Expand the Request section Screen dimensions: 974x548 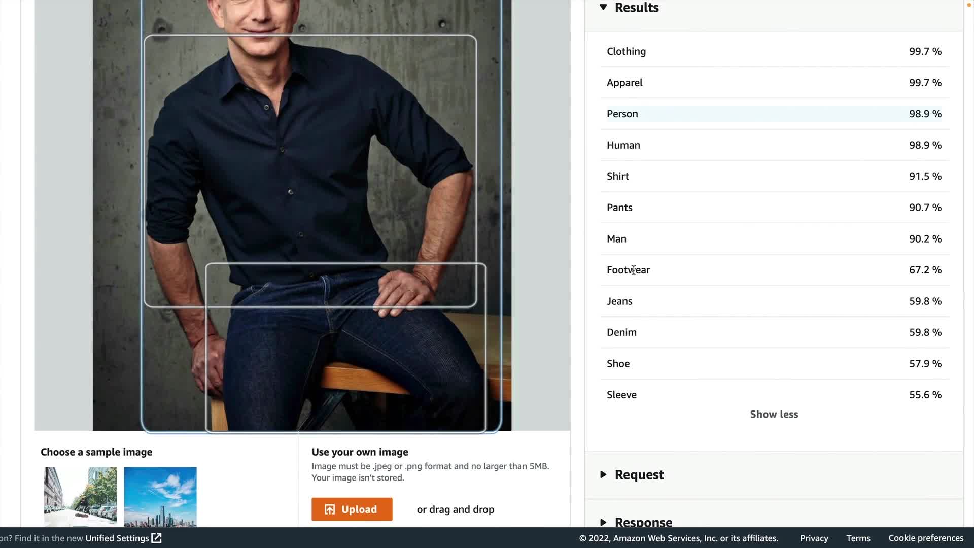coord(639,474)
